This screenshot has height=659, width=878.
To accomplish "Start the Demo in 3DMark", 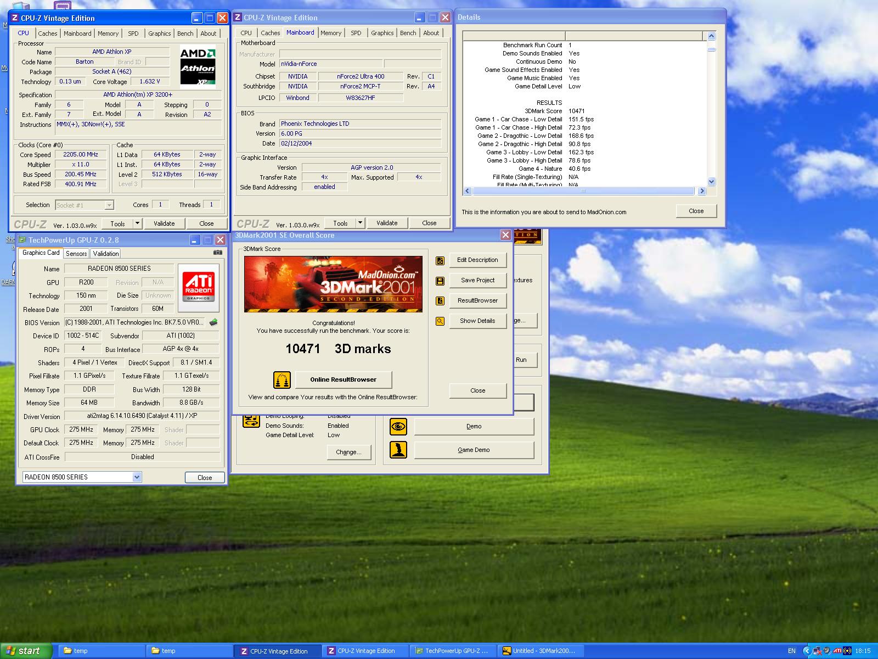I will coord(474,427).
